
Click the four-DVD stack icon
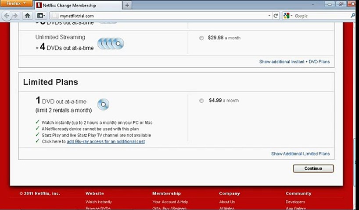[111, 43]
